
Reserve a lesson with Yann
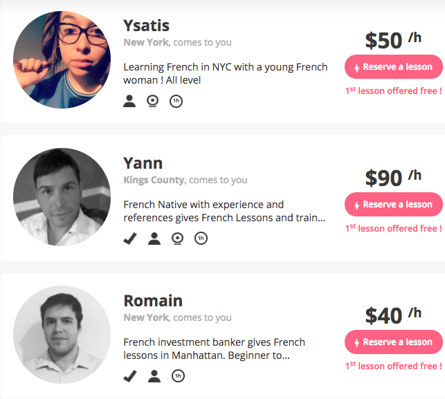393,205
